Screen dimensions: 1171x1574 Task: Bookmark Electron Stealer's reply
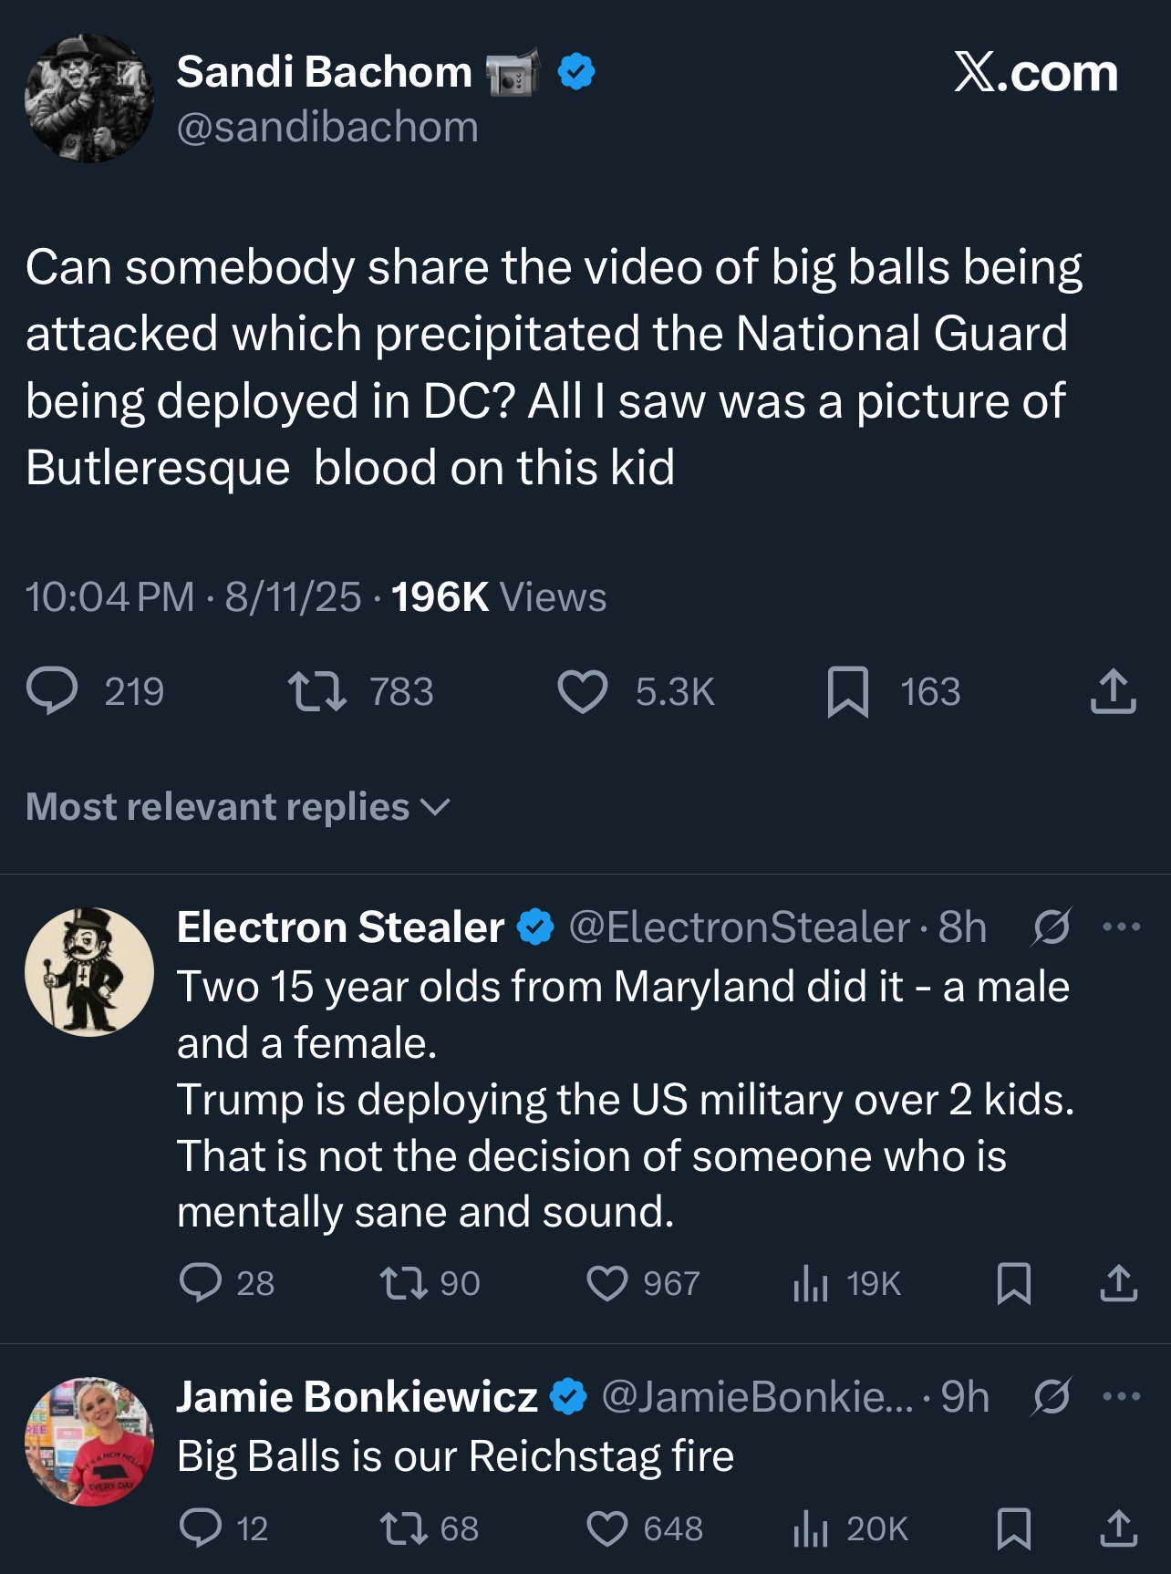pos(1014,1283)
